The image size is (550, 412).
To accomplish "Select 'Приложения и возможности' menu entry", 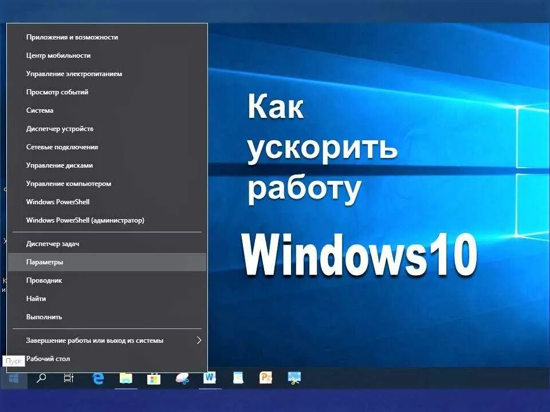I will (x=107, y=37).
